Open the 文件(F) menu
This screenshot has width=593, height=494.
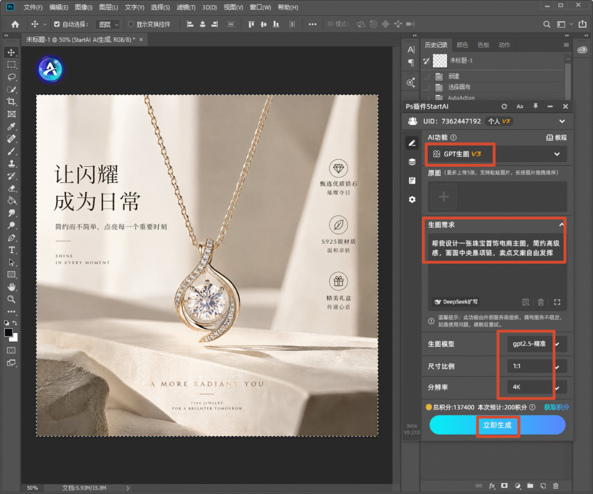click(33, 7)
